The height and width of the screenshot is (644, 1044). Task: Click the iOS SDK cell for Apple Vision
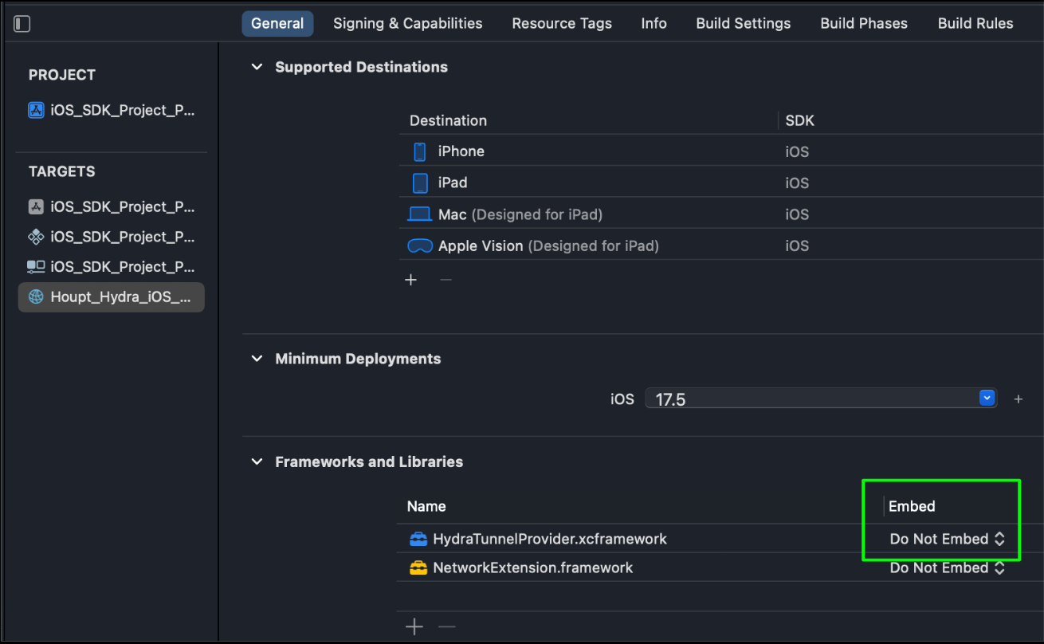click(797, 246)
